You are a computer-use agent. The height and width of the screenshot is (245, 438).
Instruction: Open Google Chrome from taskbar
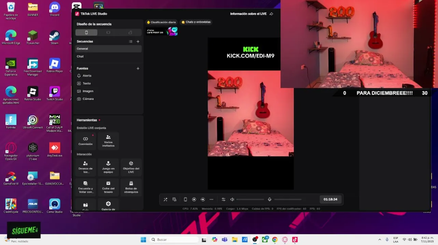coord(275,240)
